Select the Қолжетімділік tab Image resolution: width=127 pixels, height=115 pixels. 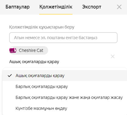pos(56,7)
